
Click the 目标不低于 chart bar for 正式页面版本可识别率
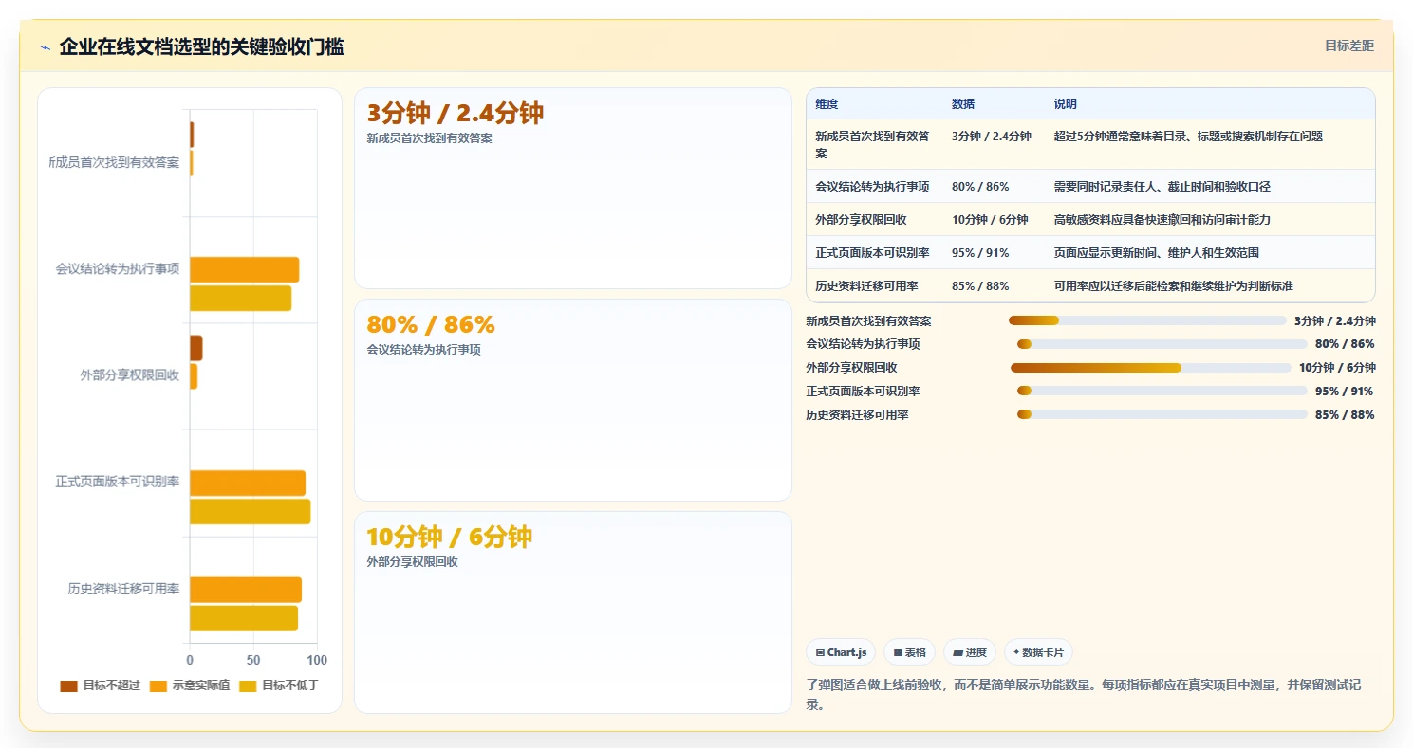pyautogui.click(x=250, y=512)
